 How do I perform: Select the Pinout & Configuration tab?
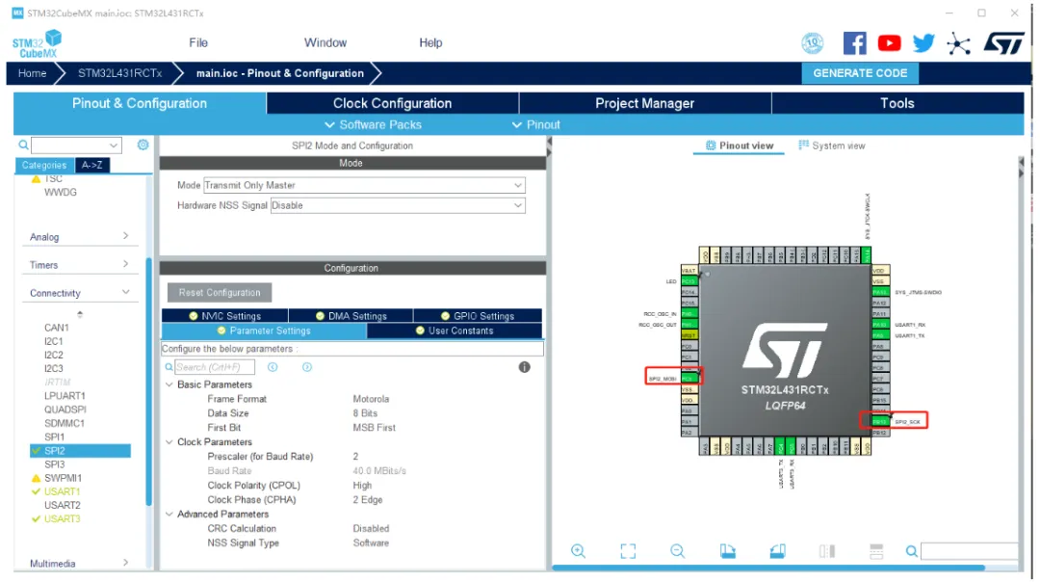pyautogui.click(x=140, y=103)
